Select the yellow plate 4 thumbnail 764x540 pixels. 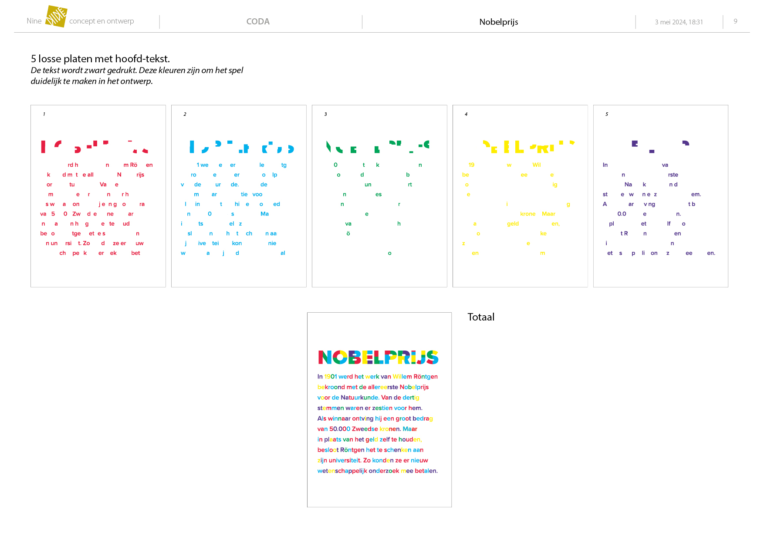click(x=520, y=196)
